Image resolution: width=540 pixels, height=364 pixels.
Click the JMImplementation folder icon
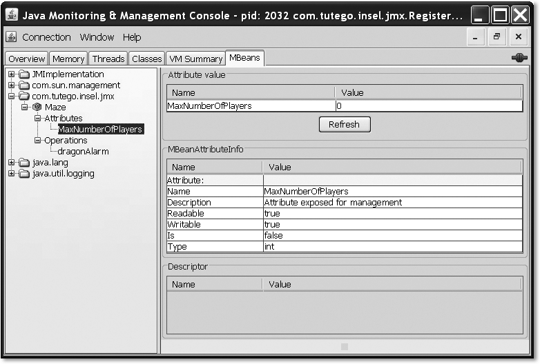click(x=24, y=74)
